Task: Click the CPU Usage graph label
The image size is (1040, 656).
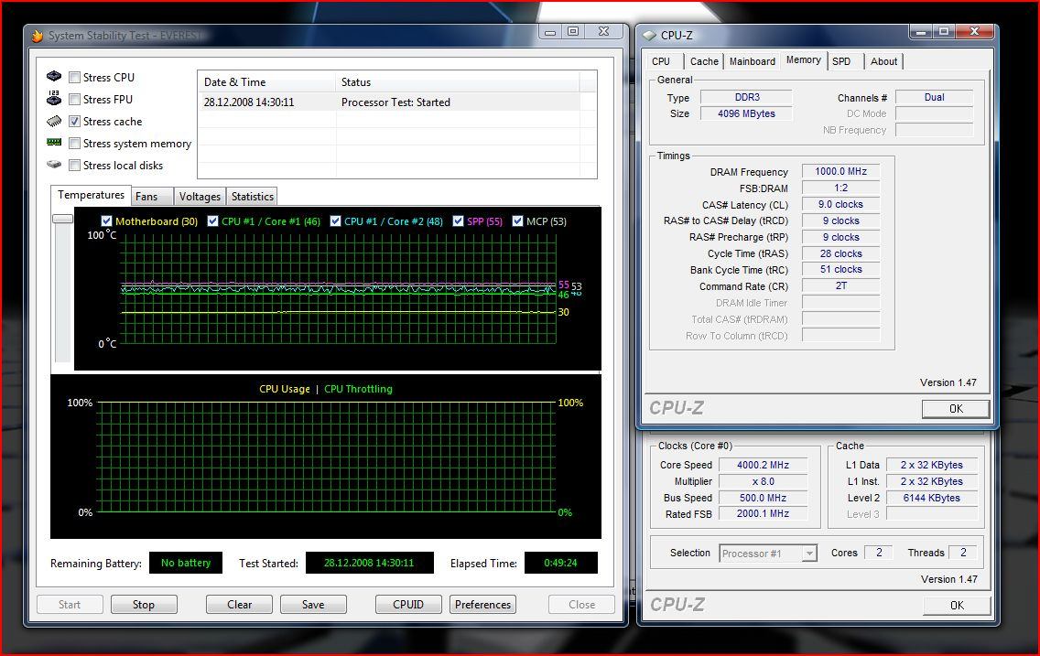Action: coord(285,389)
